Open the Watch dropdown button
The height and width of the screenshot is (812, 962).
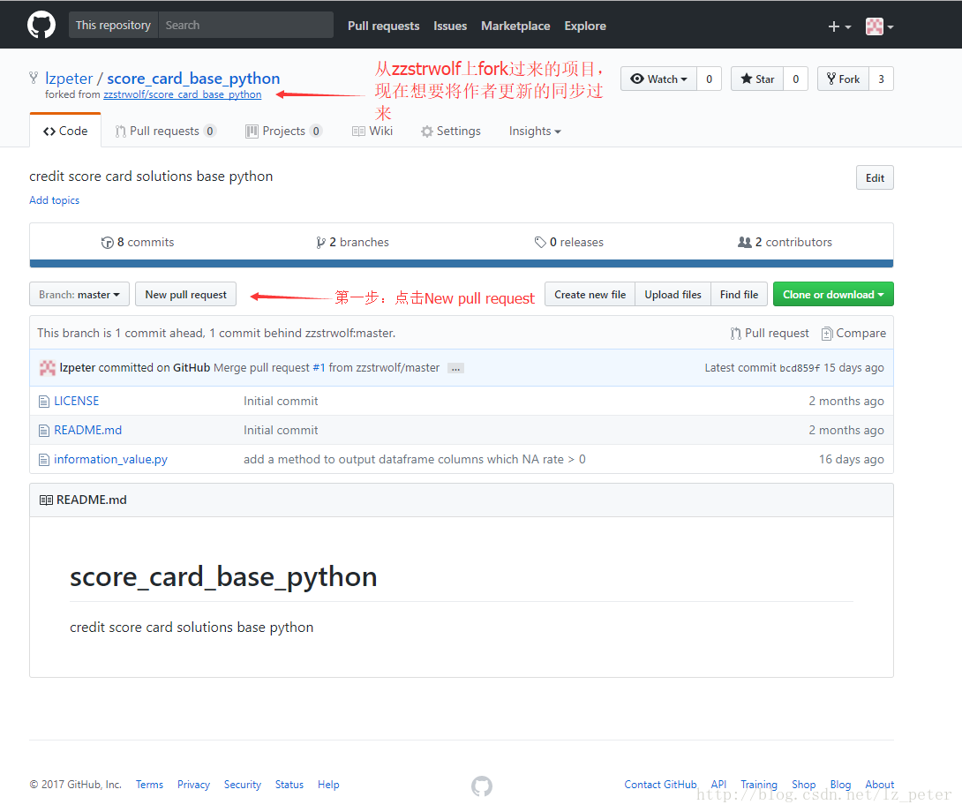(658, 79)
